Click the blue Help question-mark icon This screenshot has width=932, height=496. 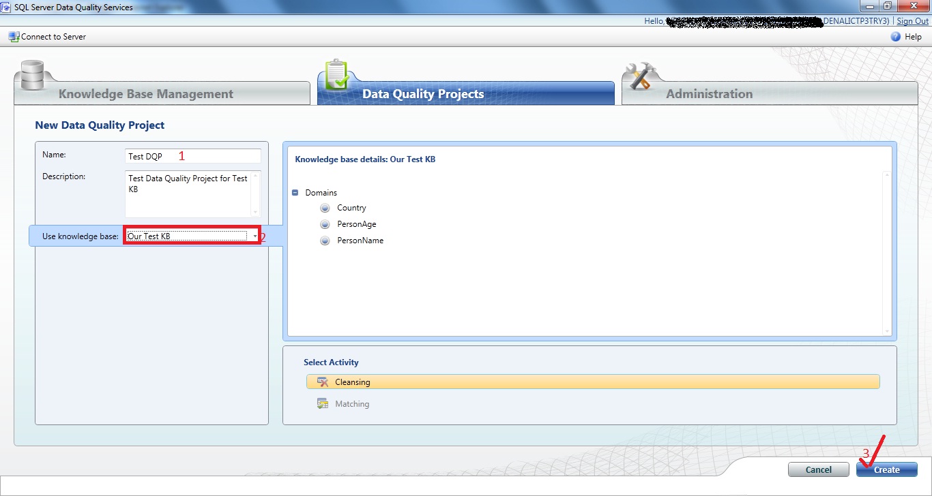coord(896,37)
